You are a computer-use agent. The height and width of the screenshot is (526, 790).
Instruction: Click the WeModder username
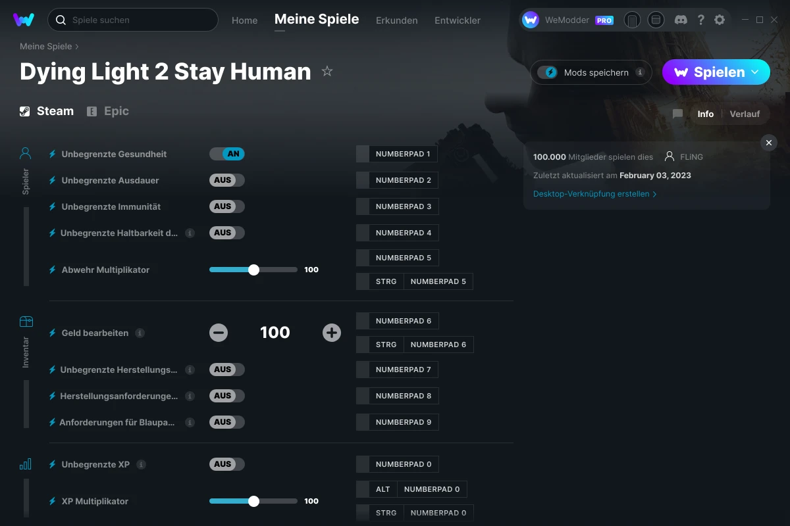pyautogui.click(x=567, y=20)
